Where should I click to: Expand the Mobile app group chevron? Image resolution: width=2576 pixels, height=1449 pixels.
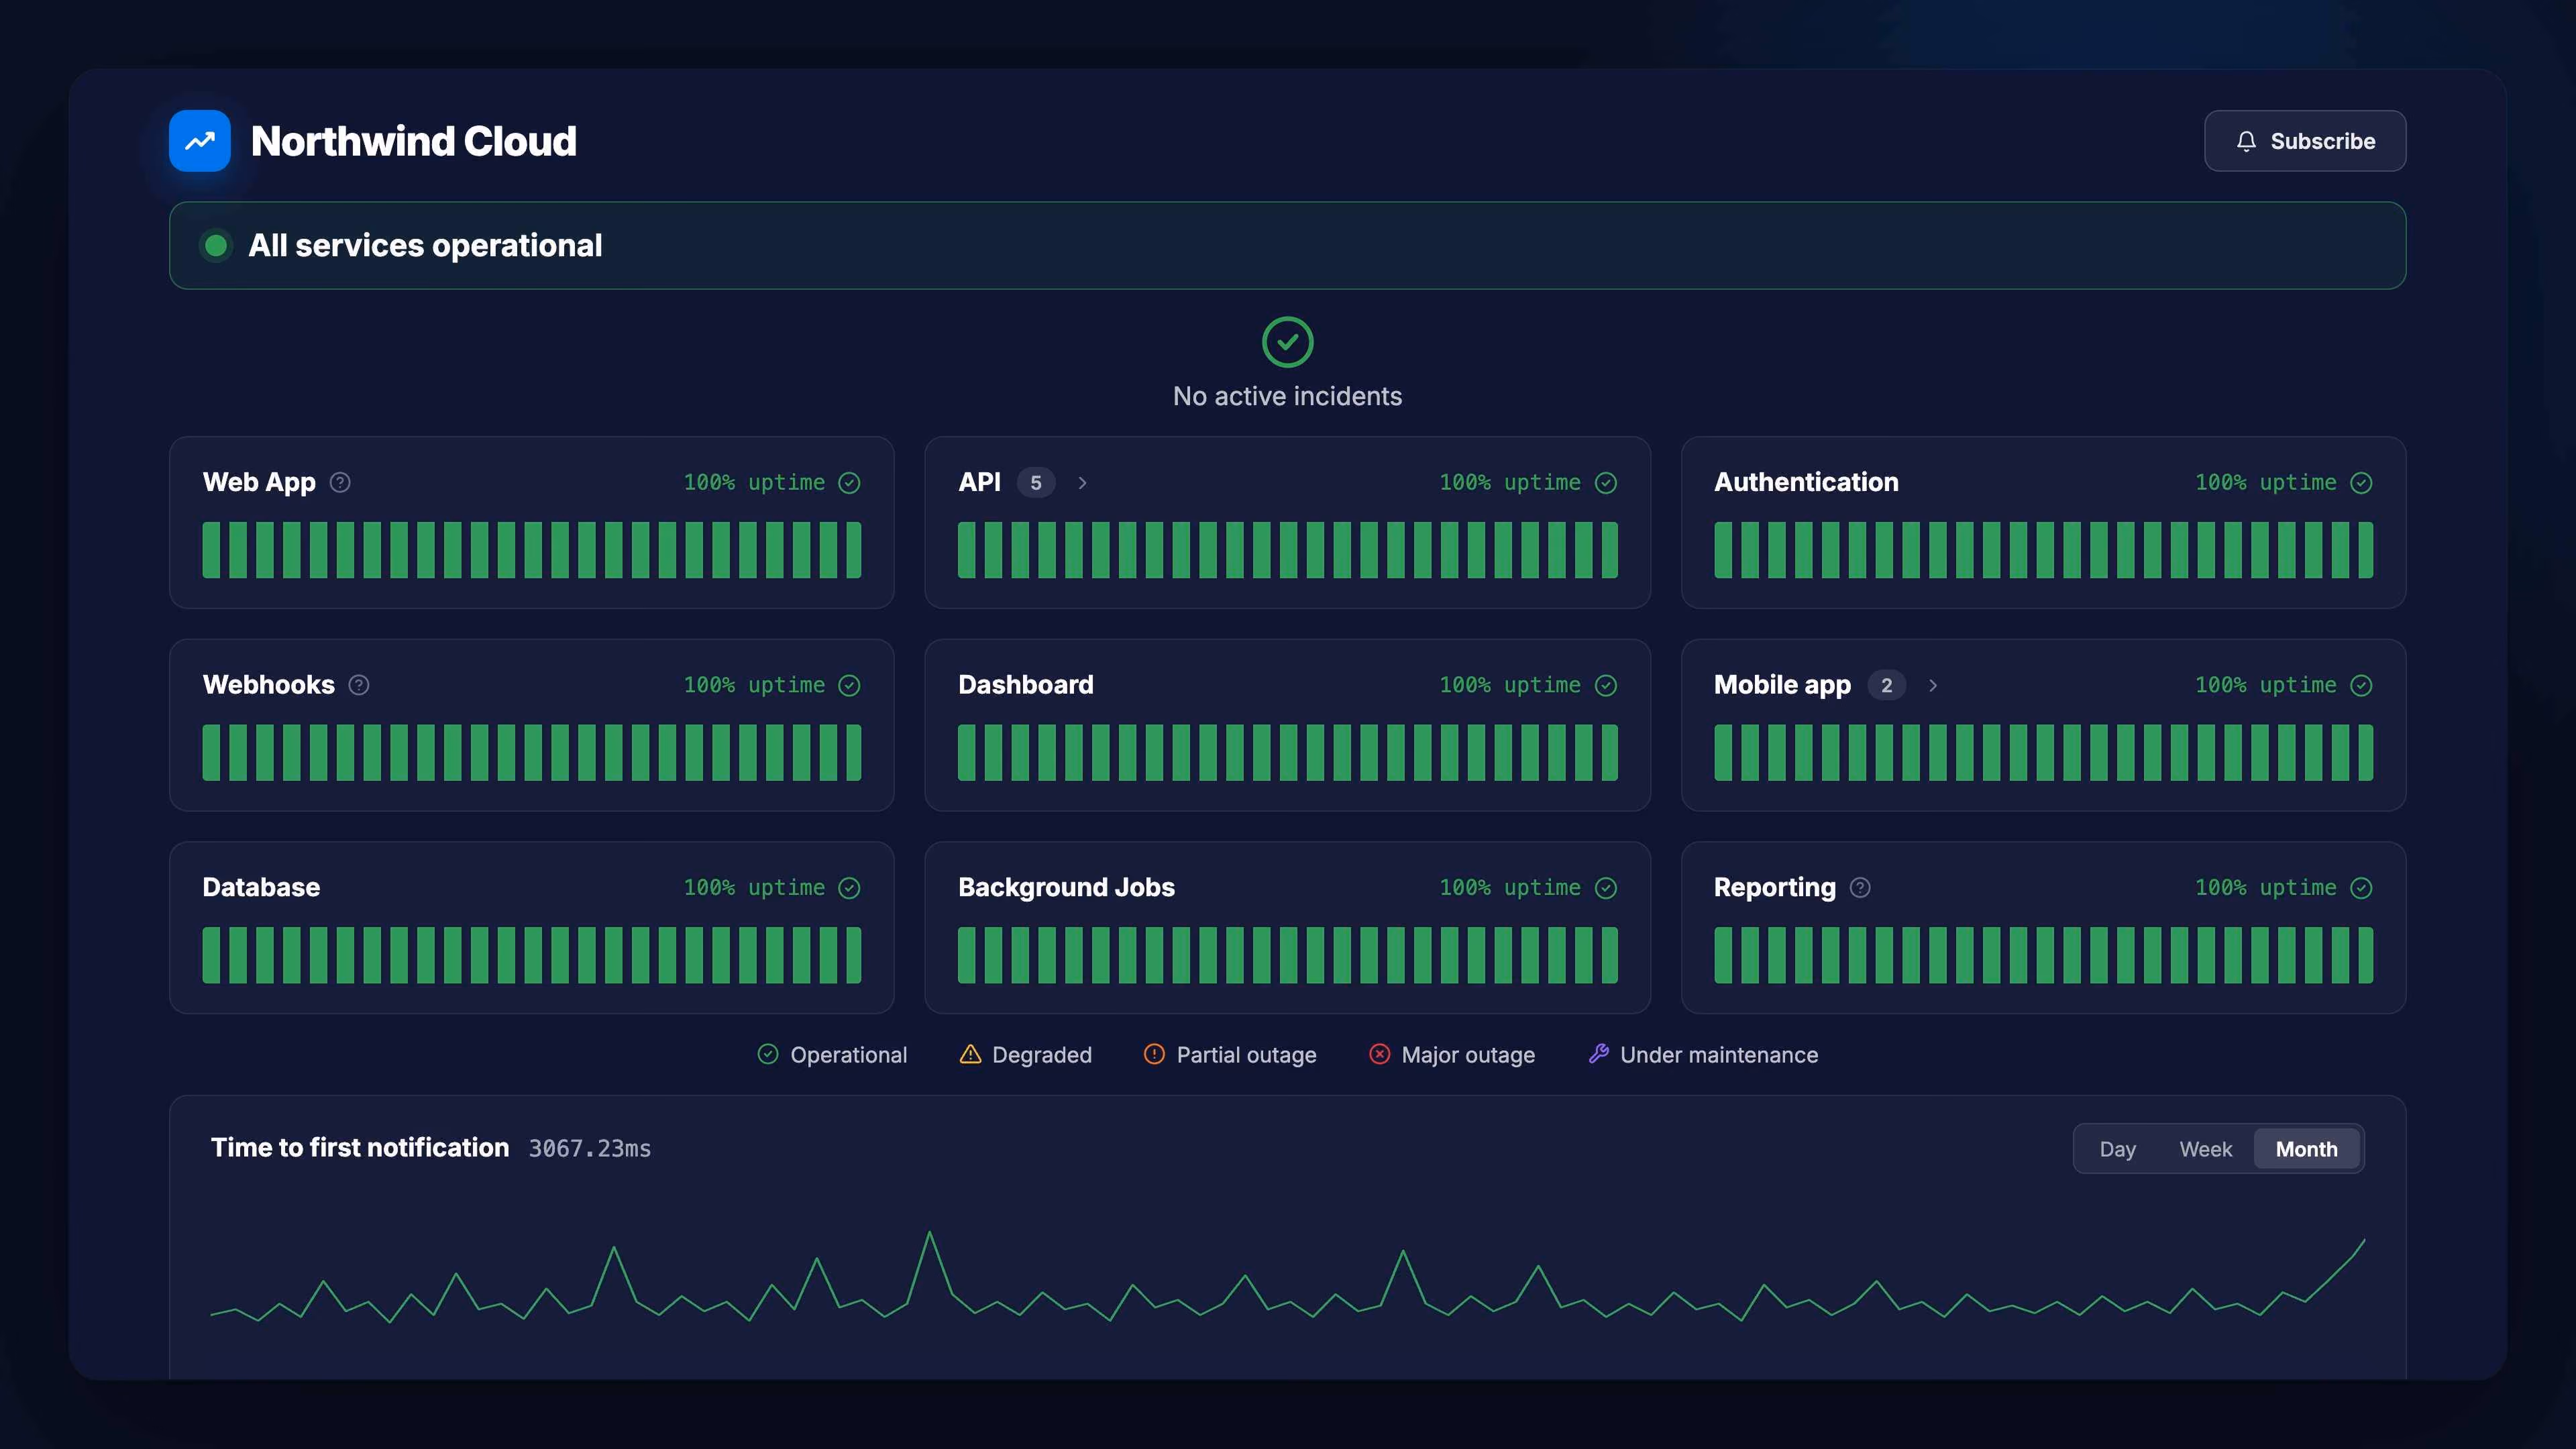click(1933, 685)
